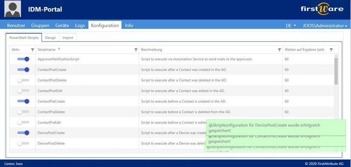Open the Beschreibung column filter
The image size is (351, 167).
click(279, 50)
